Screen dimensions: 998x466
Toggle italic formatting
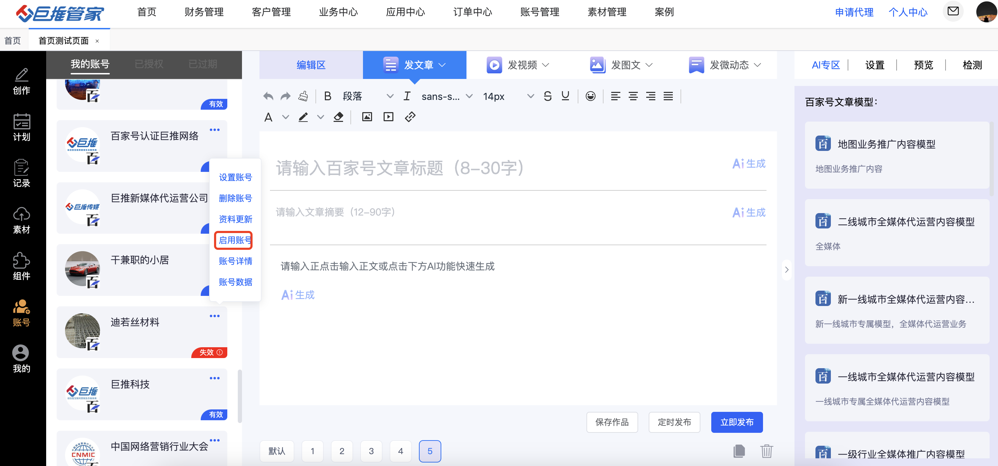click(x=407, y=96)
